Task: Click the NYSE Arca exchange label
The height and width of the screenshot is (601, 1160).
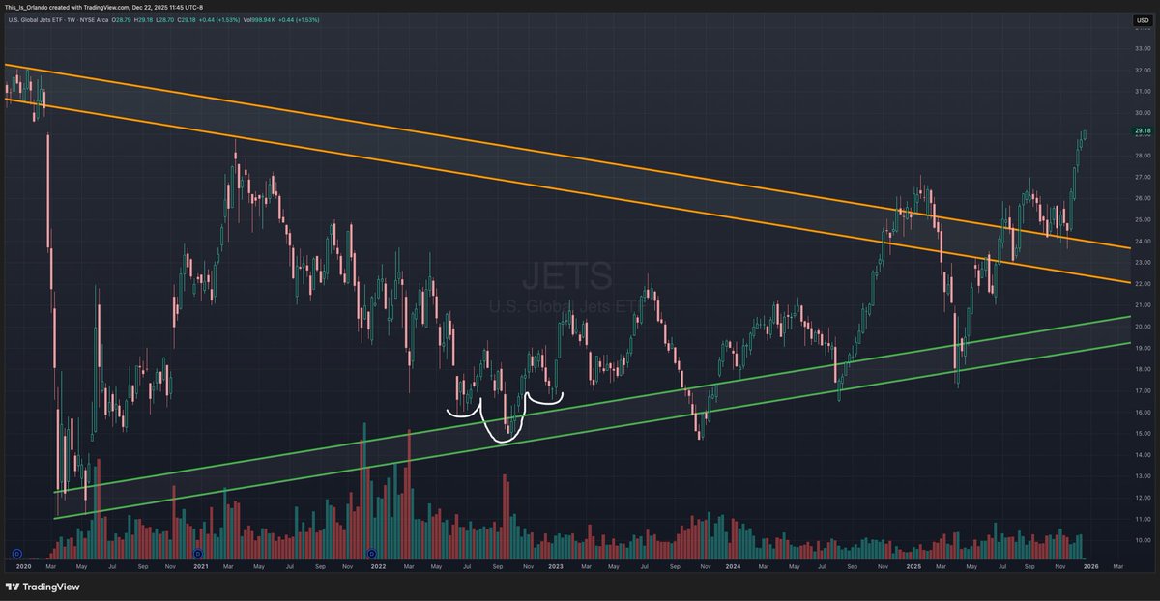Action: 94,20
